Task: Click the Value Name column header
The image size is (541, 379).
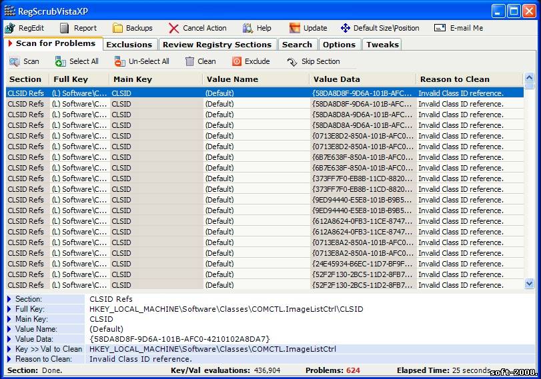Action: tap(256, 79)
